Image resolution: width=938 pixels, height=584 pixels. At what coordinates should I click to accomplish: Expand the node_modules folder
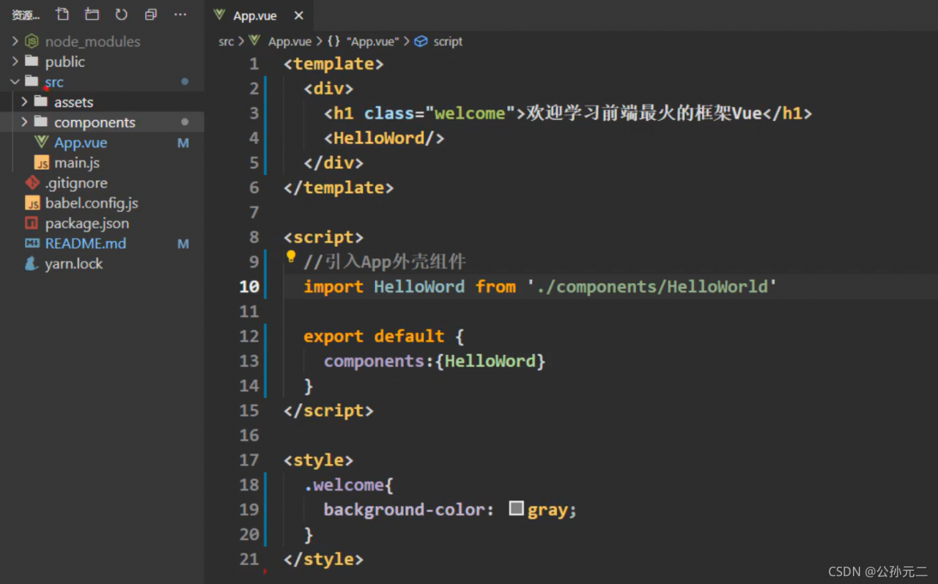pos(92,42)
